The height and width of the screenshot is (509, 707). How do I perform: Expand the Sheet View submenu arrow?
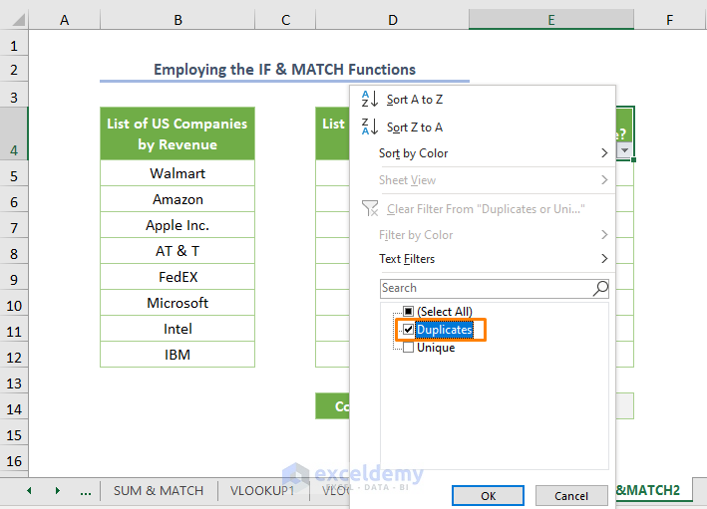pyautogui.click(x=604, y=180)
